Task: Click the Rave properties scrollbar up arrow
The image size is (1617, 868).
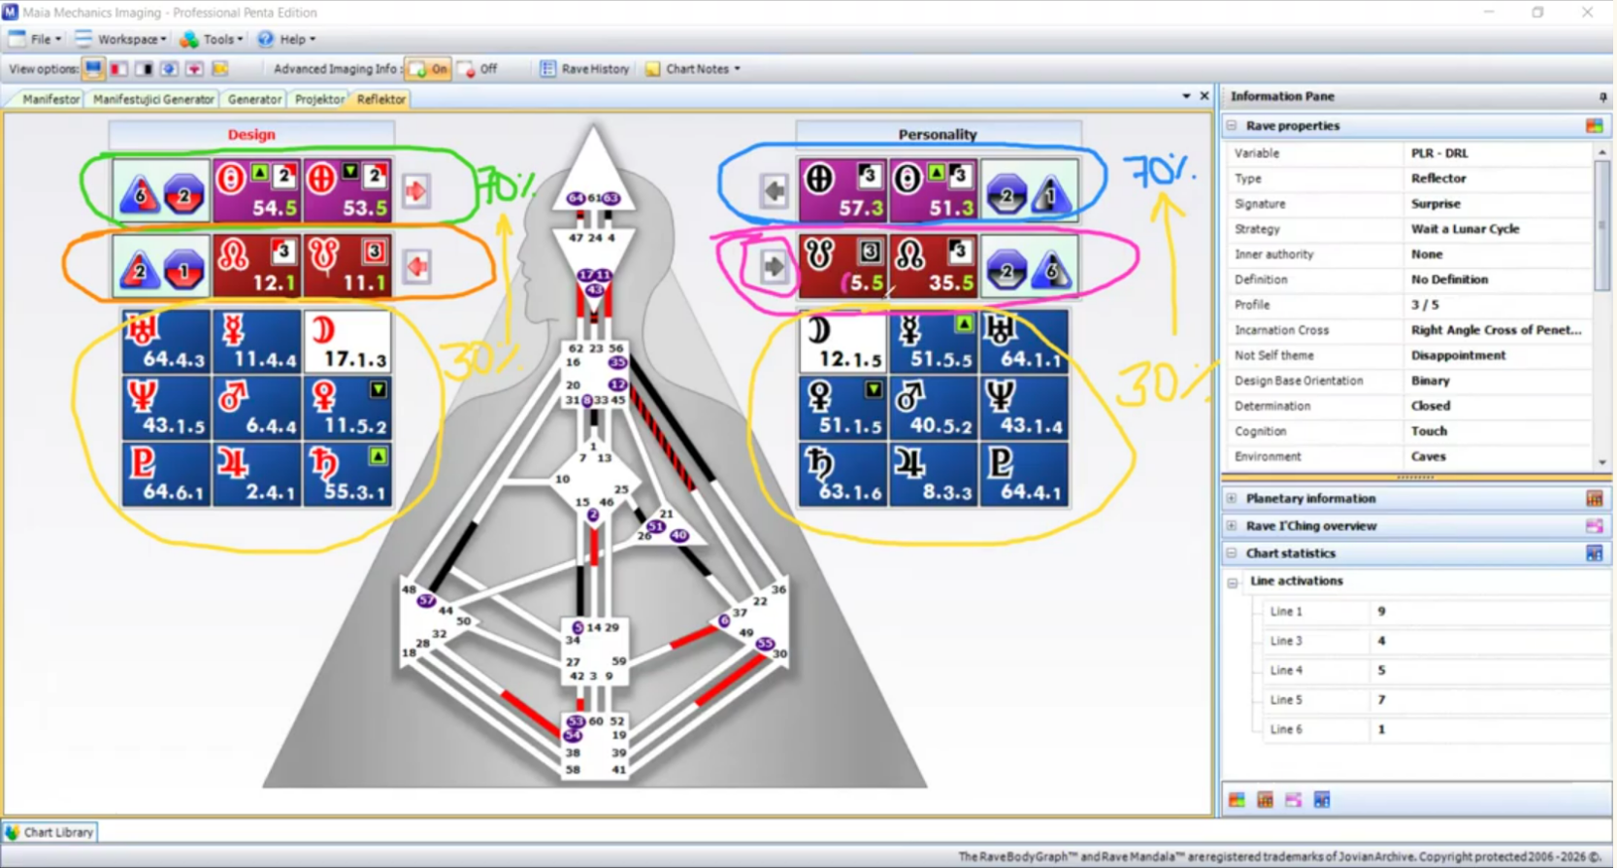Action: 1601,152
